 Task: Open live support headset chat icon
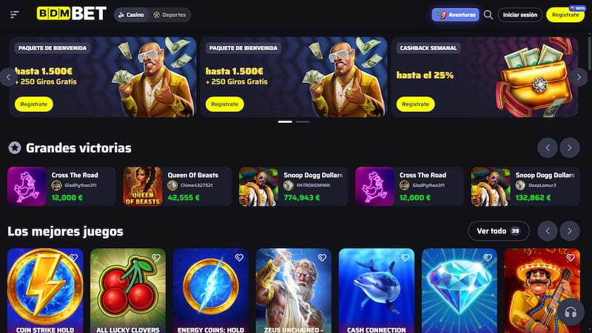(x=571, y=312)
